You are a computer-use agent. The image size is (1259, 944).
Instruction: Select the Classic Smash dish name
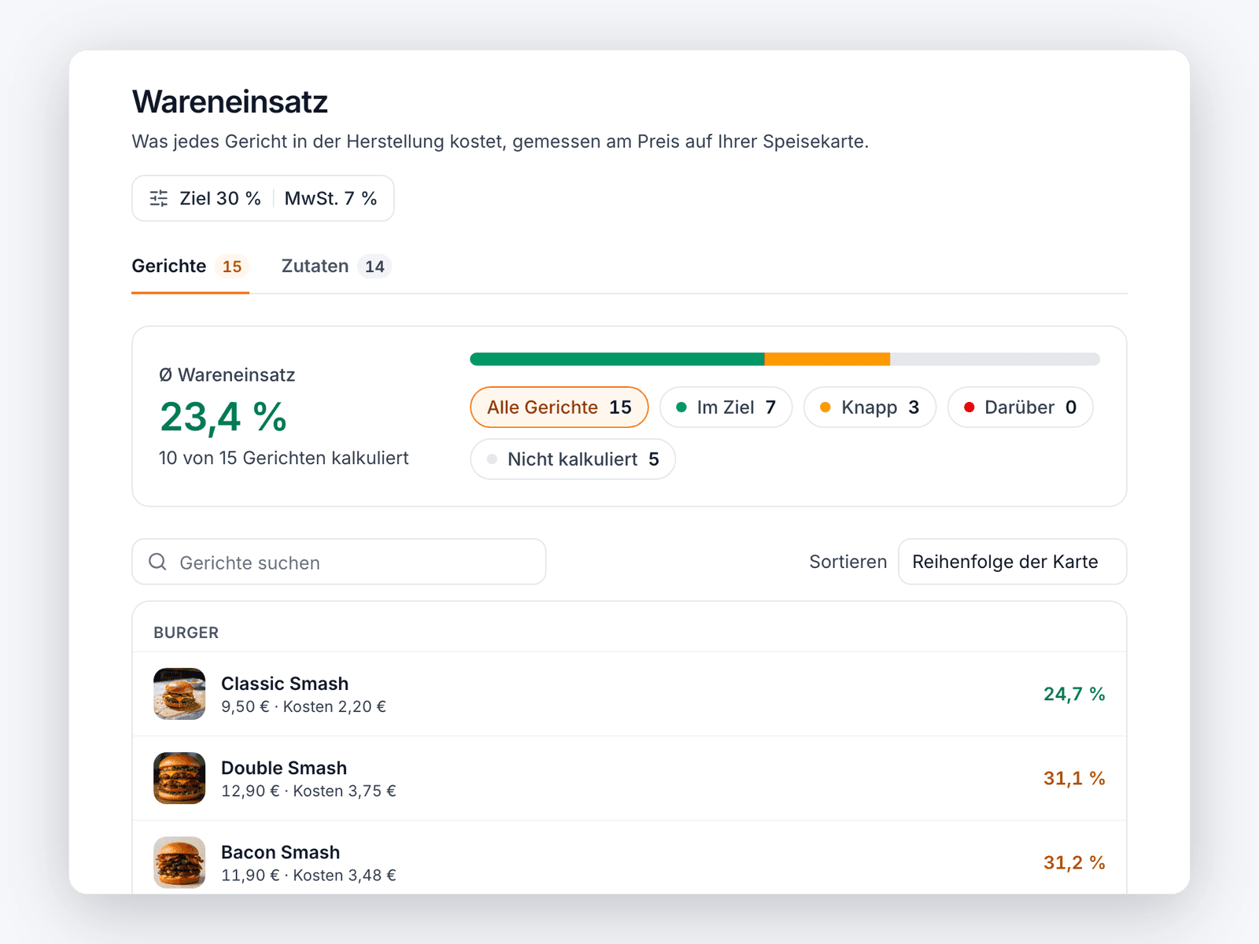pos(285,684)
